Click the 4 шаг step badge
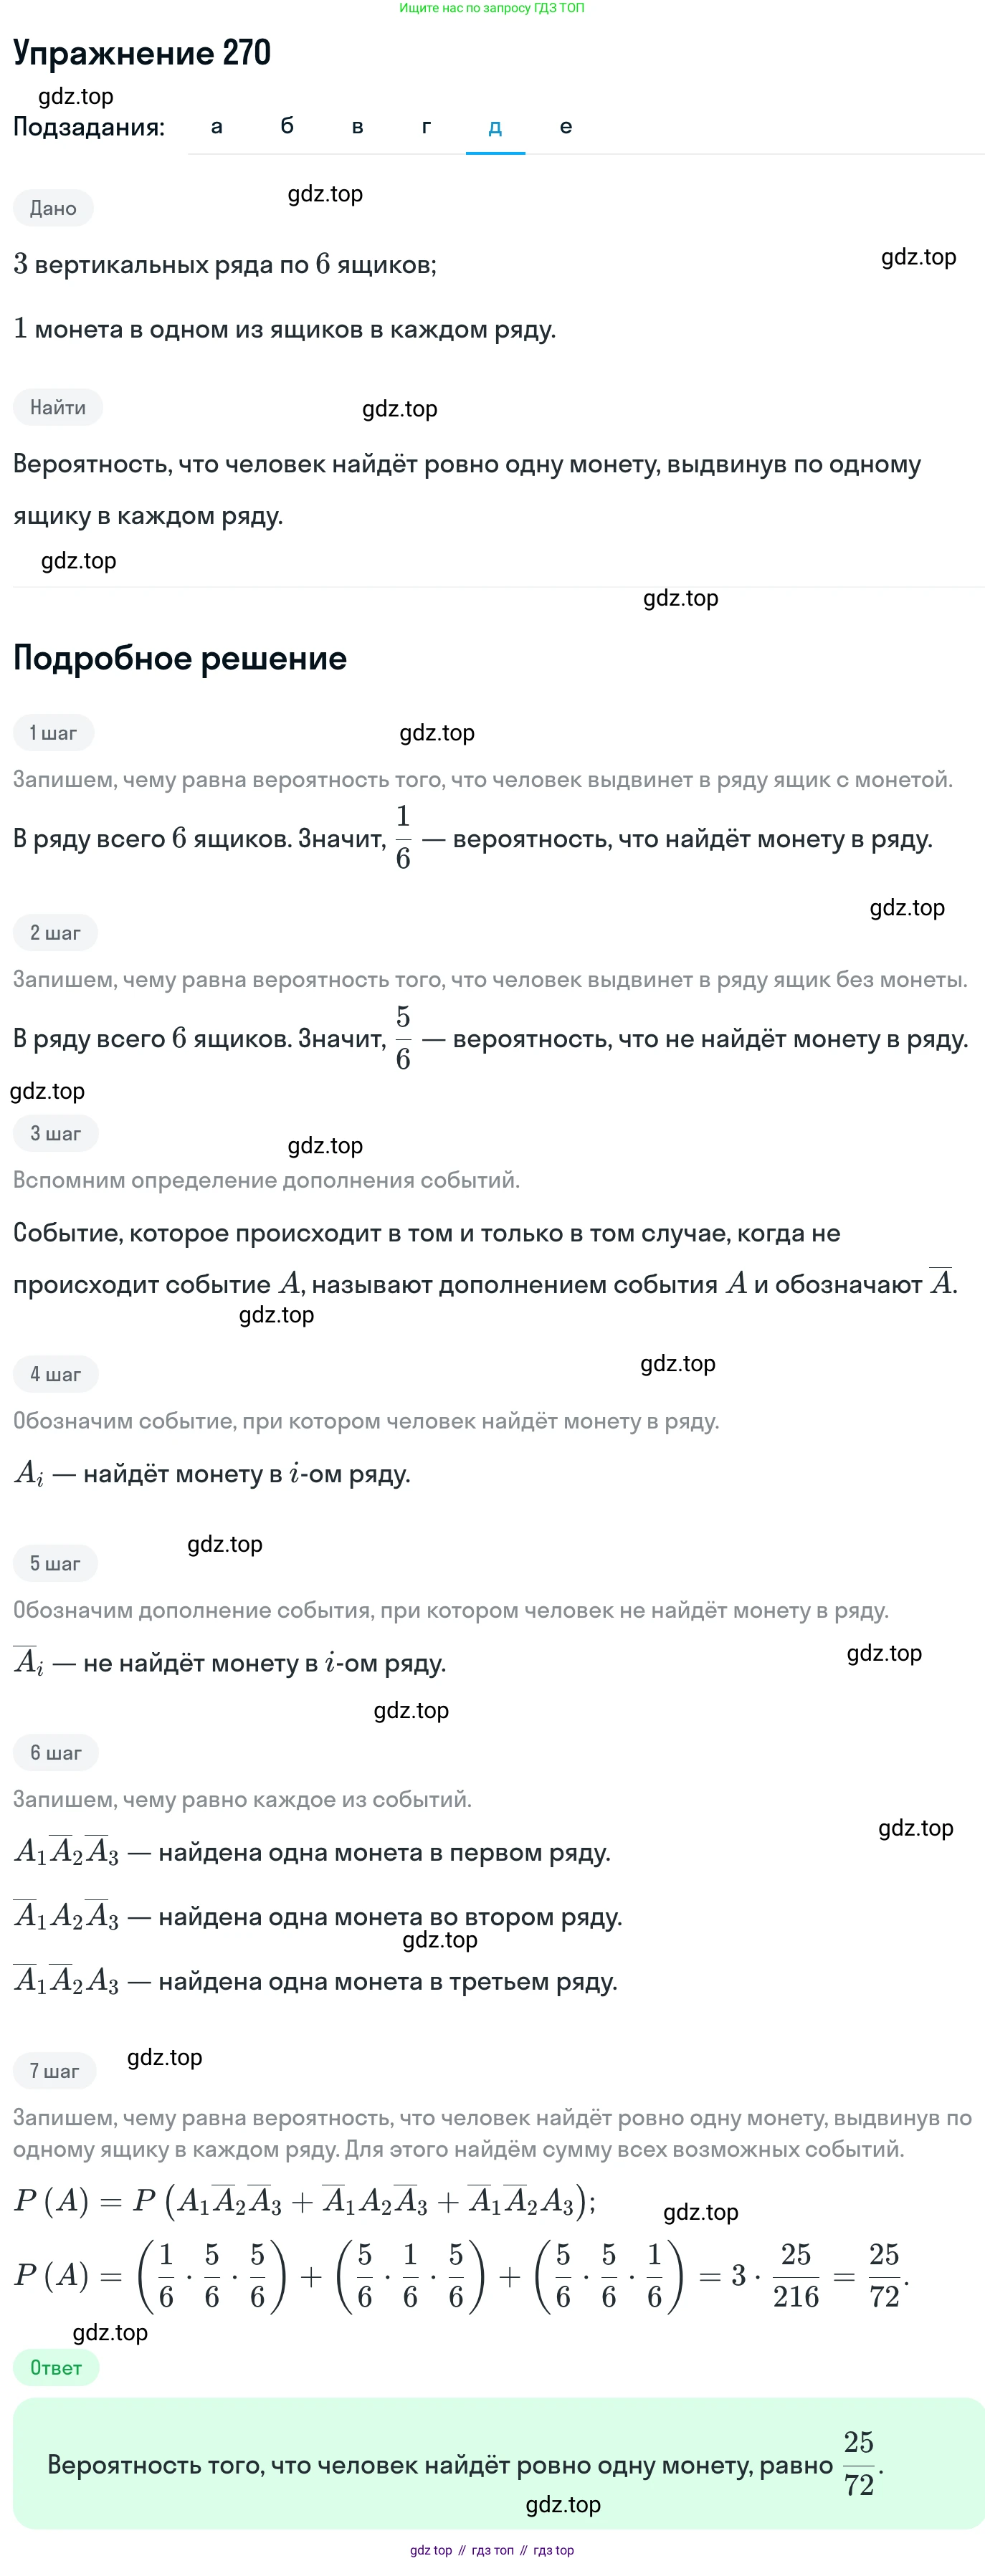 [56, 1374]
